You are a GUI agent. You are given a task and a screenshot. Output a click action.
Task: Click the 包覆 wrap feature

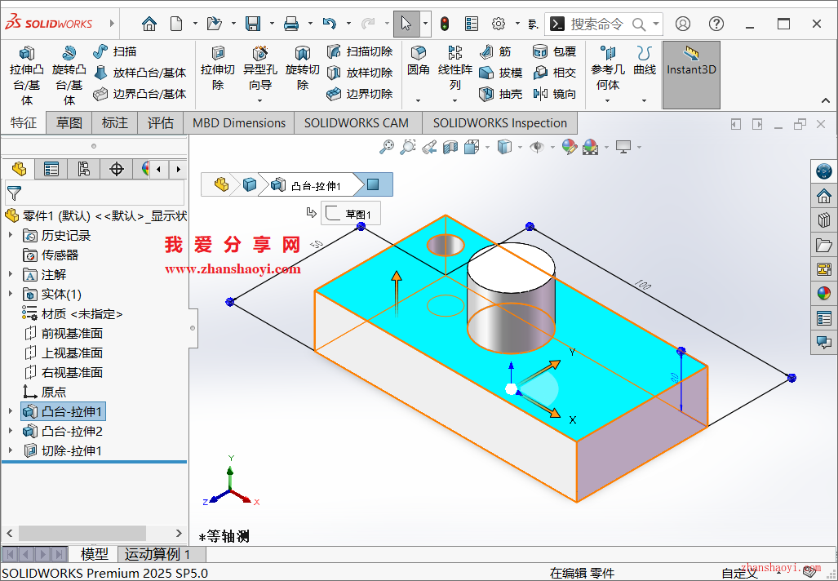point(555,51)
